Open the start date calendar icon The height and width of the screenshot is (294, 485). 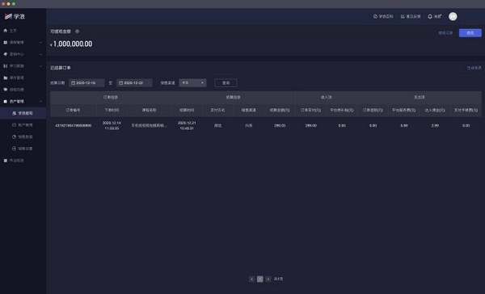[74, 83]
